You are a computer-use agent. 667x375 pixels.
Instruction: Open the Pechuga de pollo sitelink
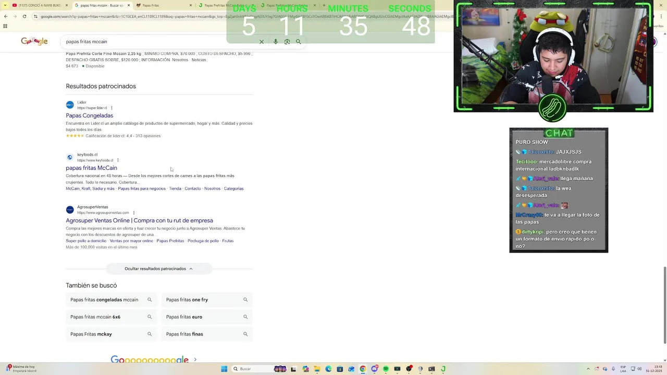point(203,241)
